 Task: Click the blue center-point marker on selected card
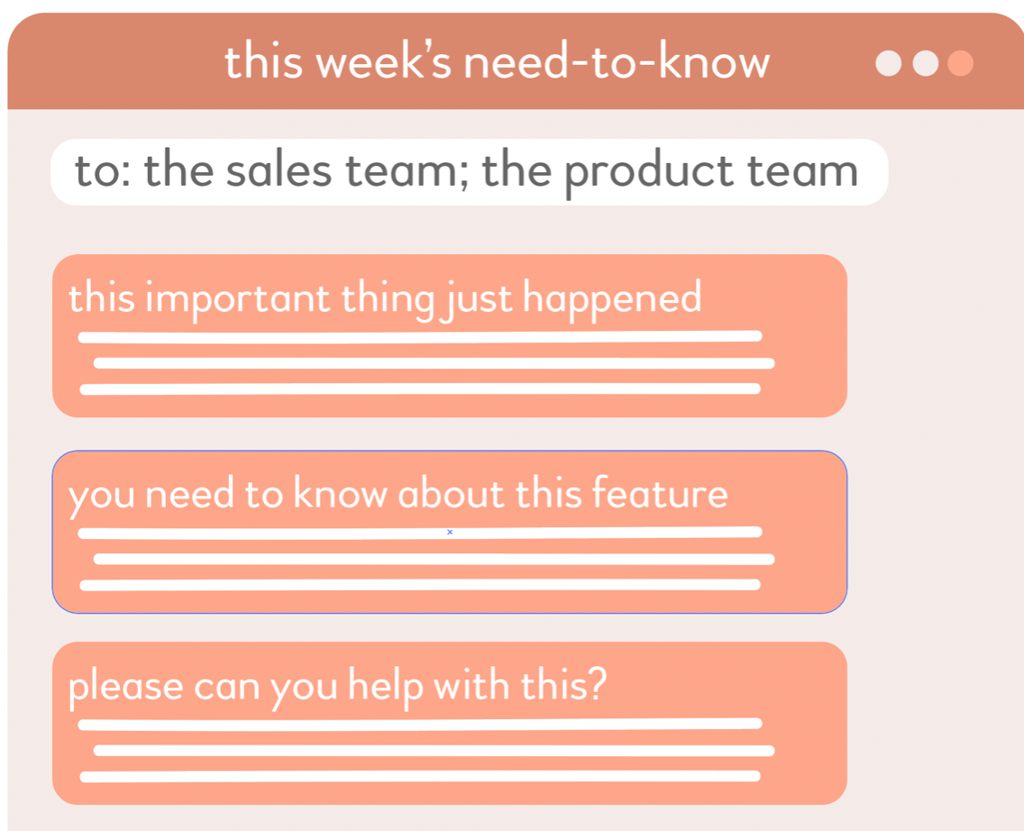(x=450, y=533)
